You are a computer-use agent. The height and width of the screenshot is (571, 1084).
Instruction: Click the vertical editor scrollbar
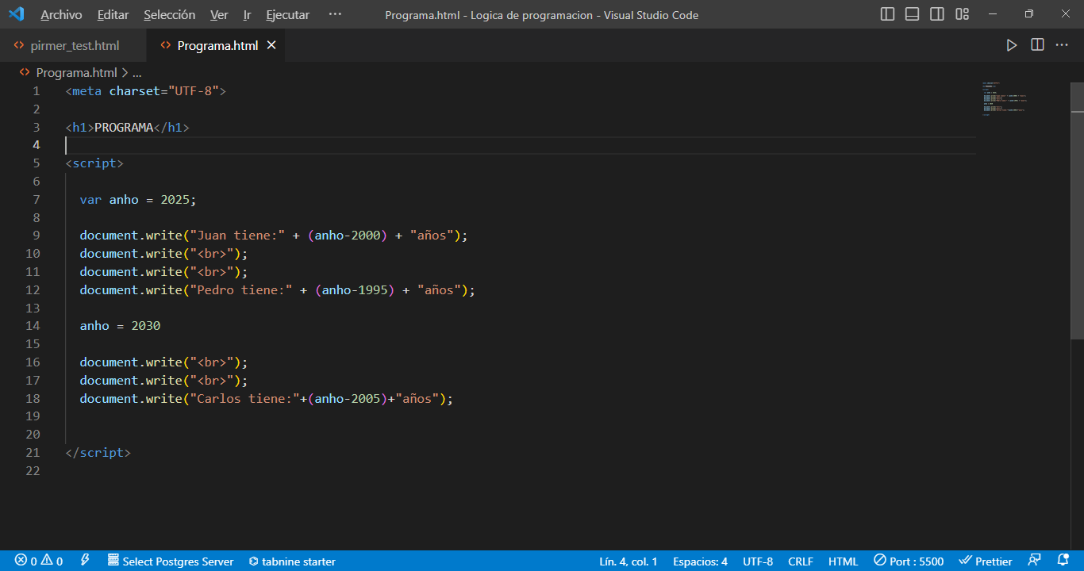click(x=1077, y=210)
